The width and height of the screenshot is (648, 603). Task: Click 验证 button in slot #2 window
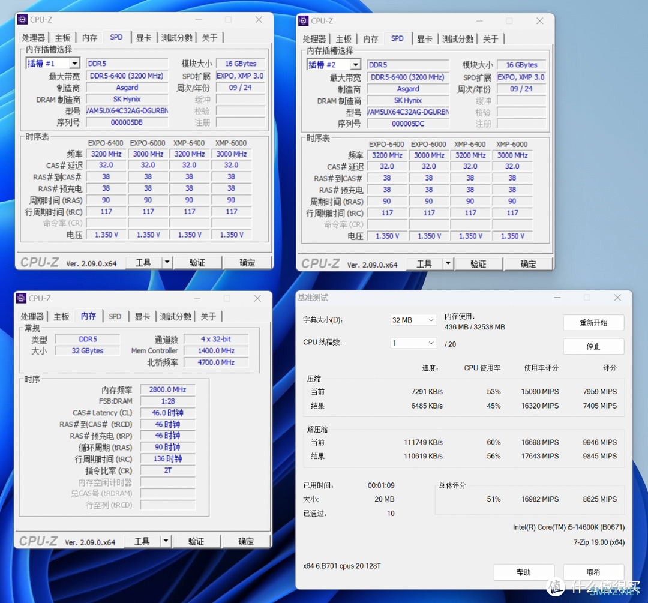pos(479,263)
